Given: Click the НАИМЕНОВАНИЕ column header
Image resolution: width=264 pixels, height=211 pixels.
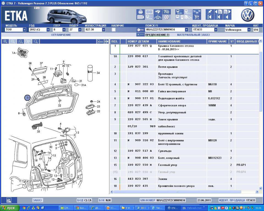Looking at the screenshot, I should coord(182,41).
